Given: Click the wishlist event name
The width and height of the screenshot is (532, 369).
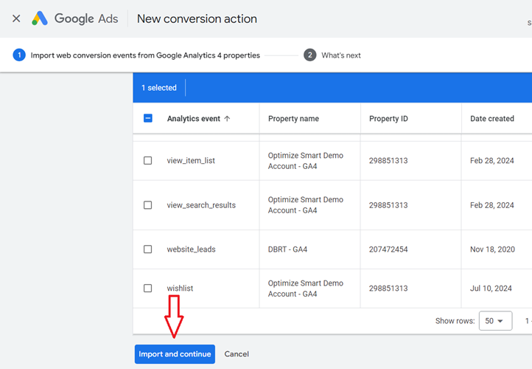Looking at the screenshot, I should pyautogui.click(x=180, y=288).
